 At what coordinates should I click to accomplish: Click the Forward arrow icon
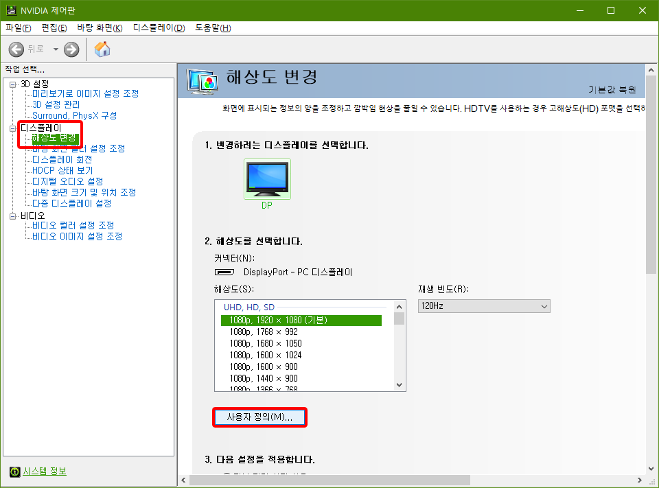click(71, 49)
